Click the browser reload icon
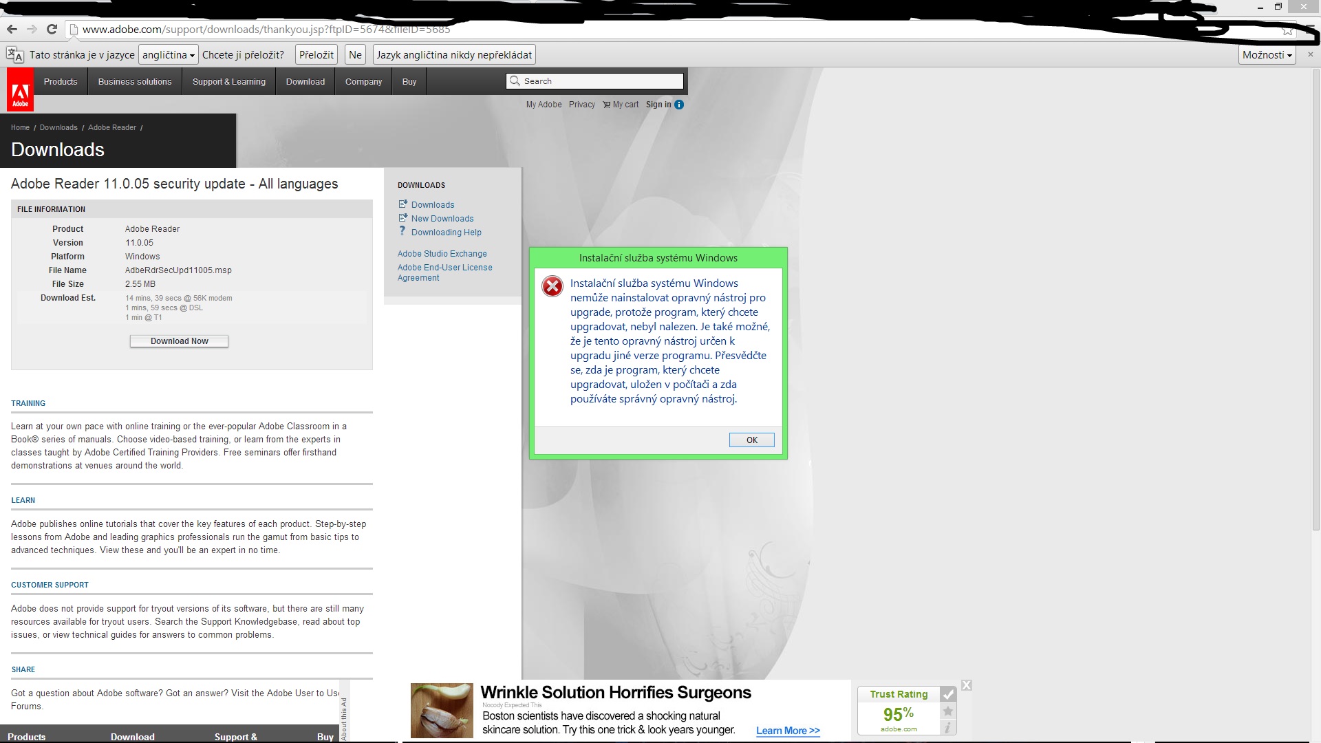The height and width of the screenshot is (743, 1321). pyautogui.click(x=52, y=29)
